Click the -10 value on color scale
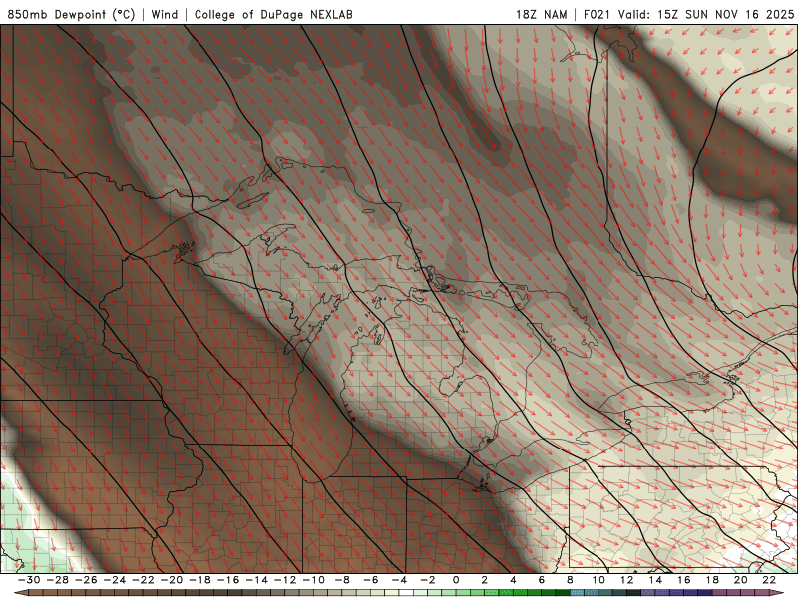The image size is (798, 598). point(314,580)
